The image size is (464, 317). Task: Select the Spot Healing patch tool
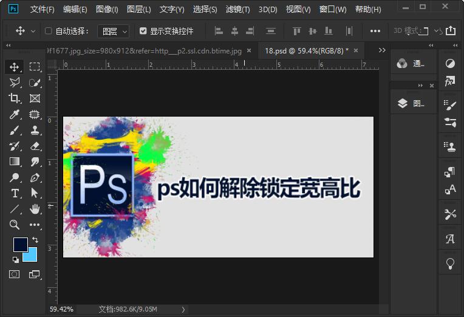tap(35, 114)
